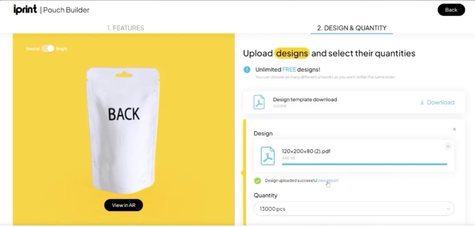The image size is (475, 227).
Task: Switch to the 1. Features tab
Action: click(x=126, y=28)
